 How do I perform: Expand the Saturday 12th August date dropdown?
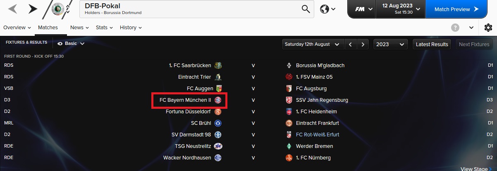[313, 44]
